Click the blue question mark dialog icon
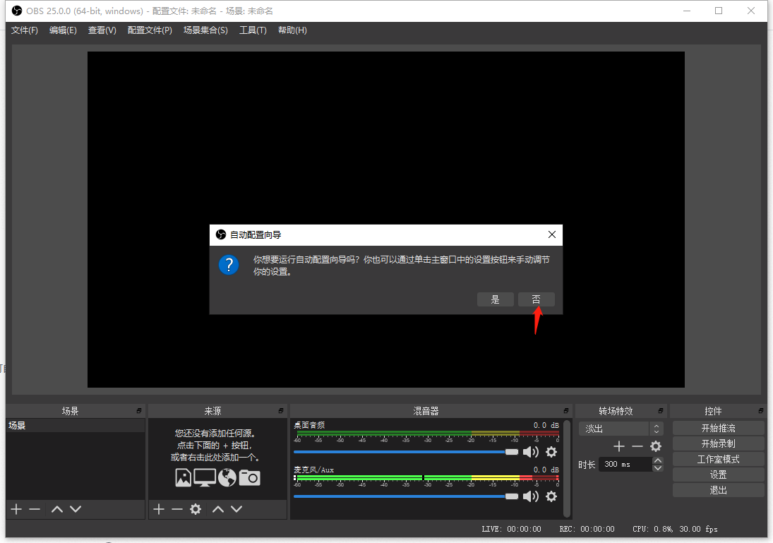Screen dimensions: 773x543 coord(229,265)
